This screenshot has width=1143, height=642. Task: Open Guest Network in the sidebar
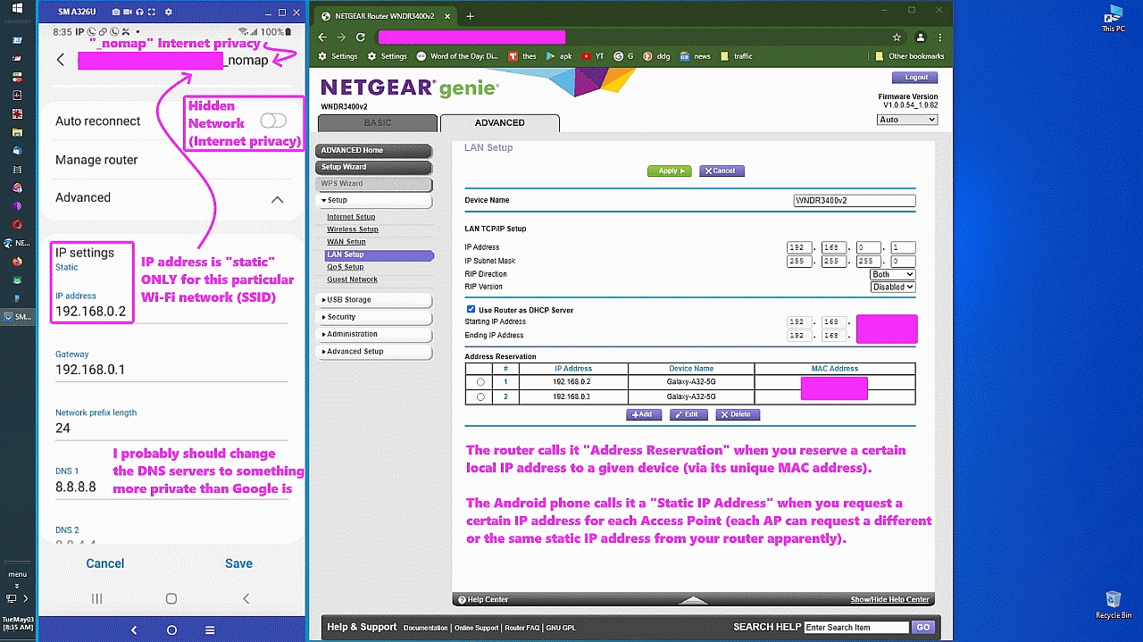coord(352,279)
